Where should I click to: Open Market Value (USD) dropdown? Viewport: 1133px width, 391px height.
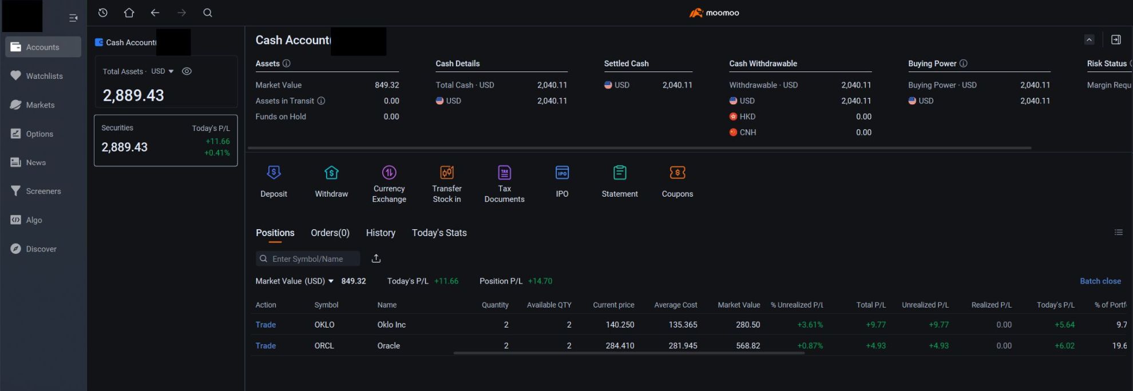(x=295, y=281)
